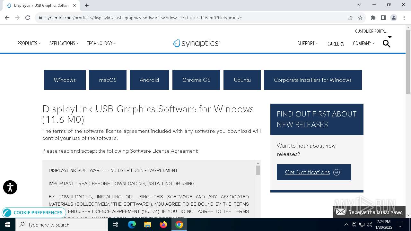Select the Chrome OS downloads tab
The image size is (411, 231).
(x=196, y=80)
